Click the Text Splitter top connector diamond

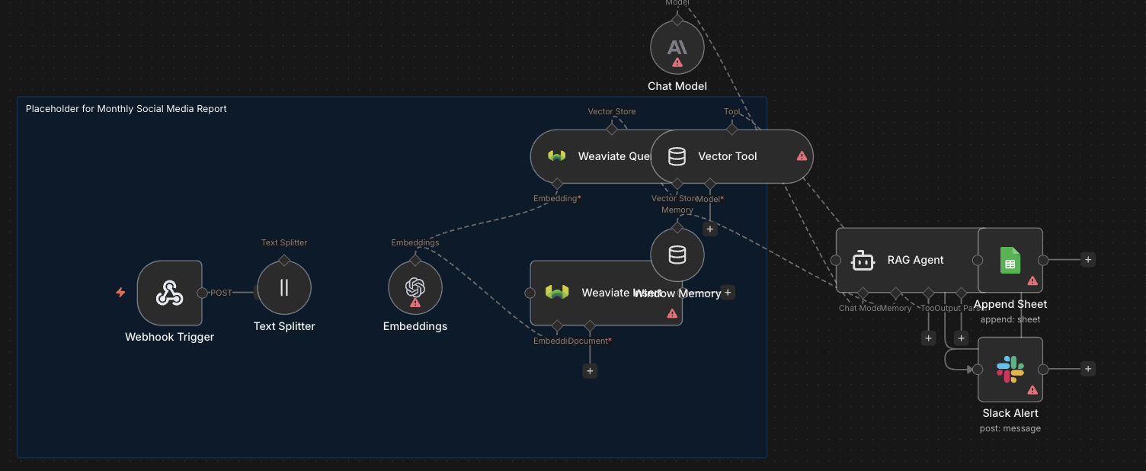pos(284,260)
